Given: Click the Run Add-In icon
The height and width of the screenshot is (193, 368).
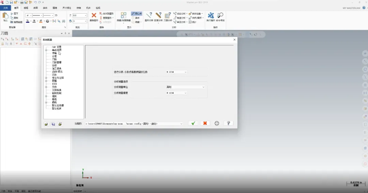Looking at the screenshot, I should point(211,15).
